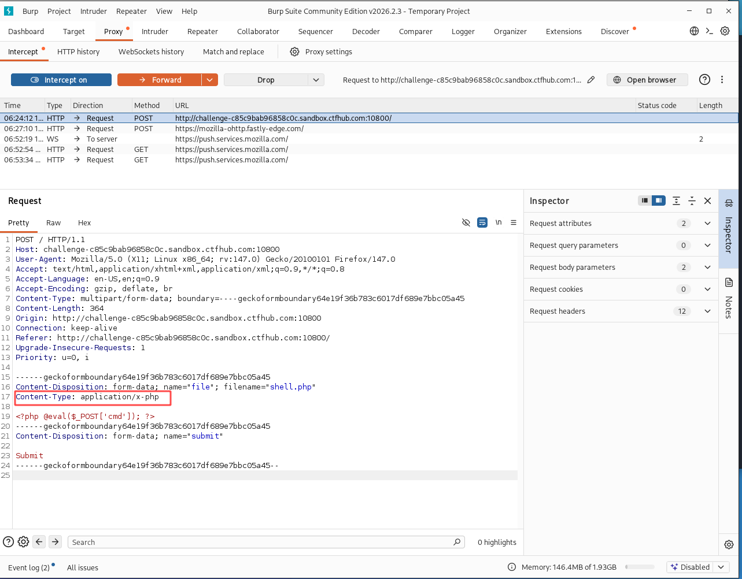The width and height of the screenshot is (742, 579).
Task: Toggle the Intercept on button
Action: [61, 80]
